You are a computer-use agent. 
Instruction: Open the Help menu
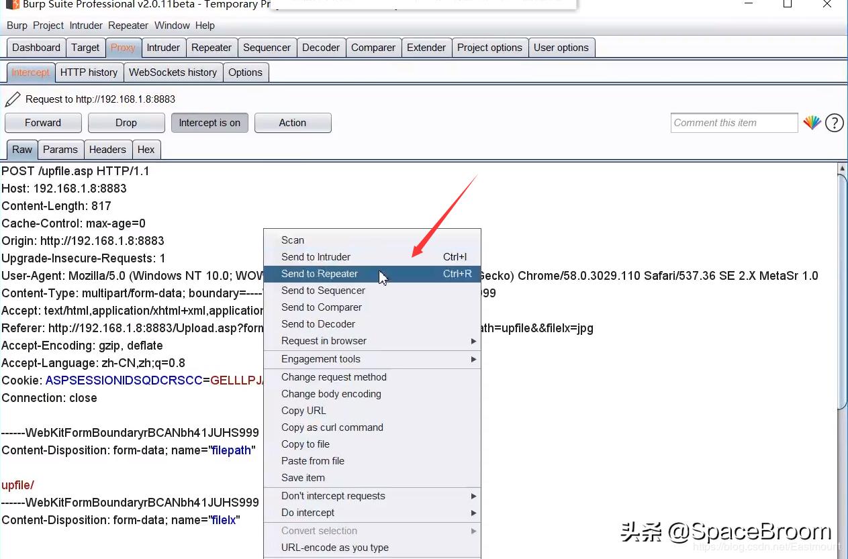click(205, 26)
